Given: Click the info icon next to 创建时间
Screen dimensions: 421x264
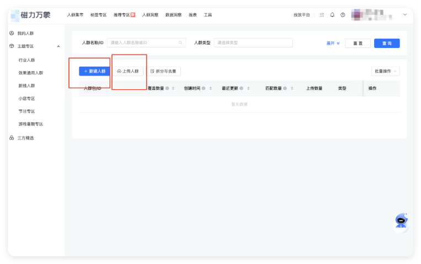Looking at the screenshot, I should pyautogui.click(x=204, y=88).
